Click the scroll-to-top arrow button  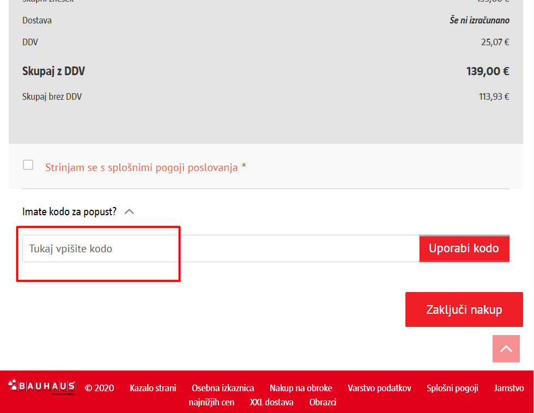click(x=506, y=349)
